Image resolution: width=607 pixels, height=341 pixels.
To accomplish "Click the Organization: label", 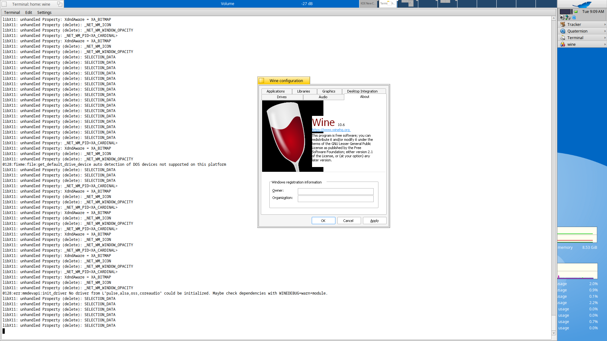I will click(282, 198).
